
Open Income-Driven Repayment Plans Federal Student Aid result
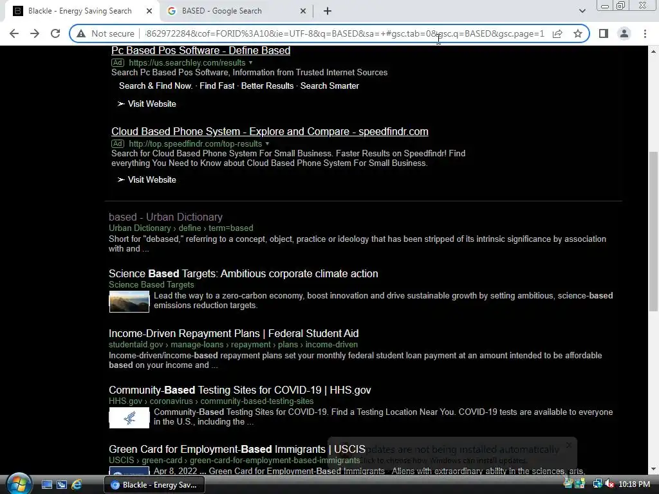coord(234,334)
